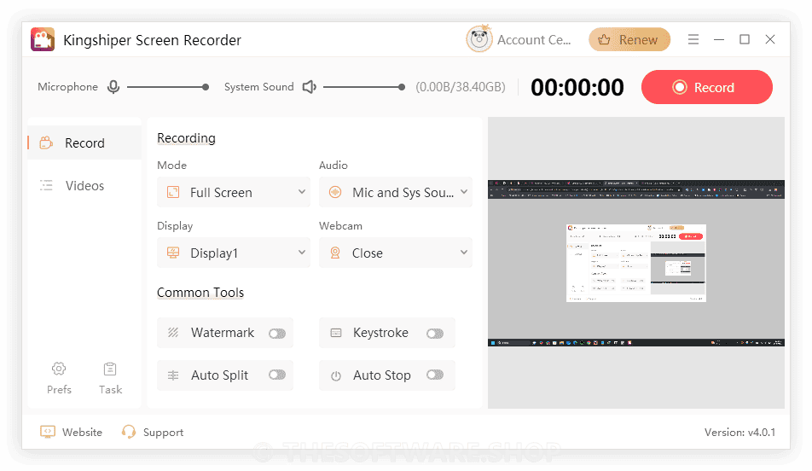Open the Task clipboard icon
This screenshot has width=812, height=471.
[110, 369]
